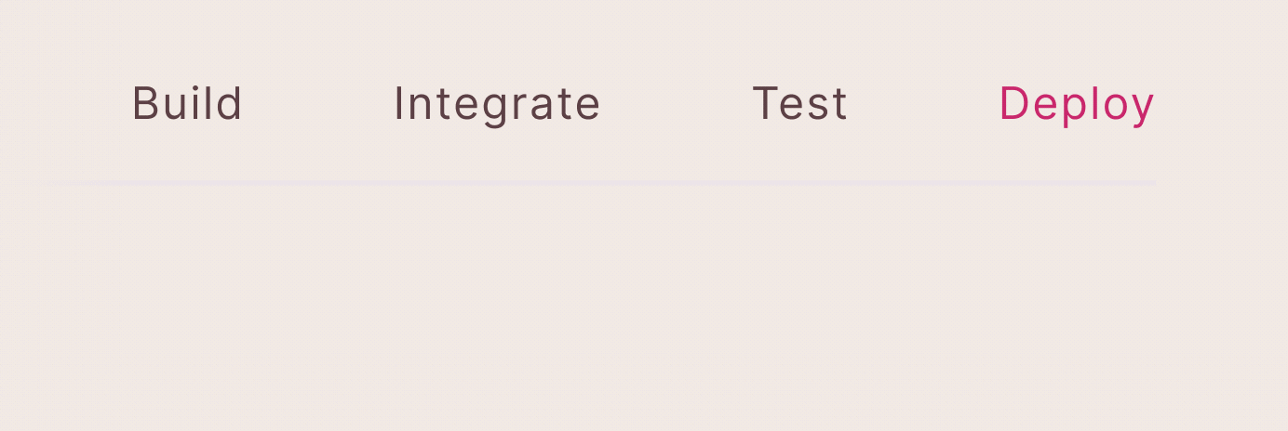Choose Build in the pipeline navigation
The height and width of the screenshot is (431, 1288).
click(x=187, y=103)
